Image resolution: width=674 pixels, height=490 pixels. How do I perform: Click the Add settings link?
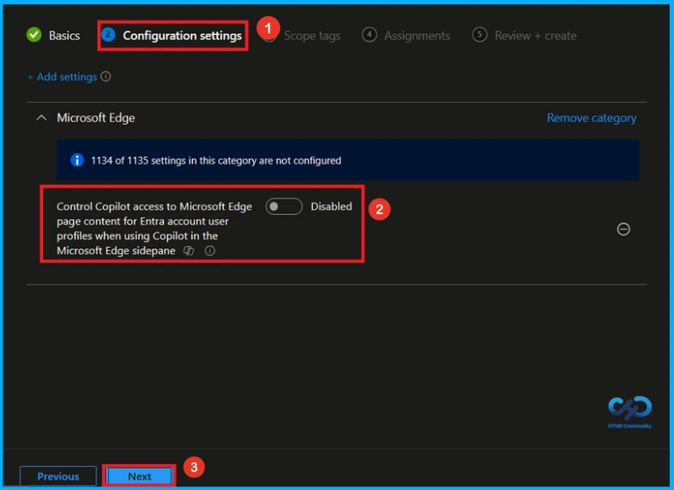click(63, 77)
